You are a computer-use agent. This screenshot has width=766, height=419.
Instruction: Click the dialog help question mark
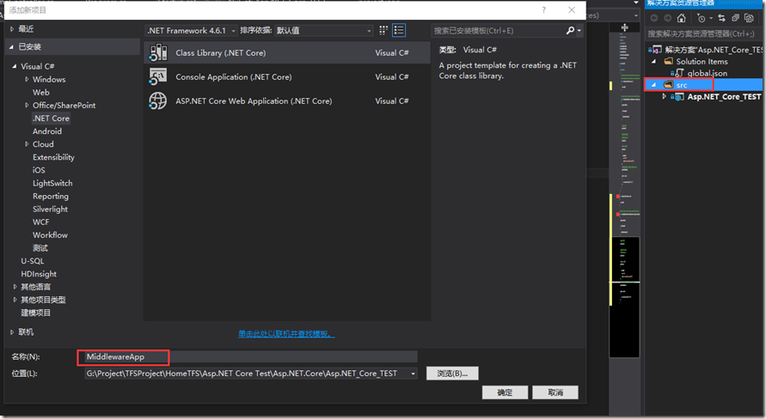click(543, 10)
